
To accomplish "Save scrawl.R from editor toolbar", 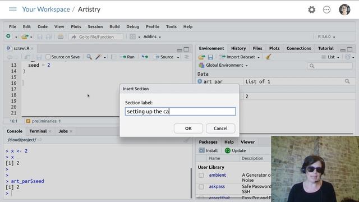I will point(39,57).
